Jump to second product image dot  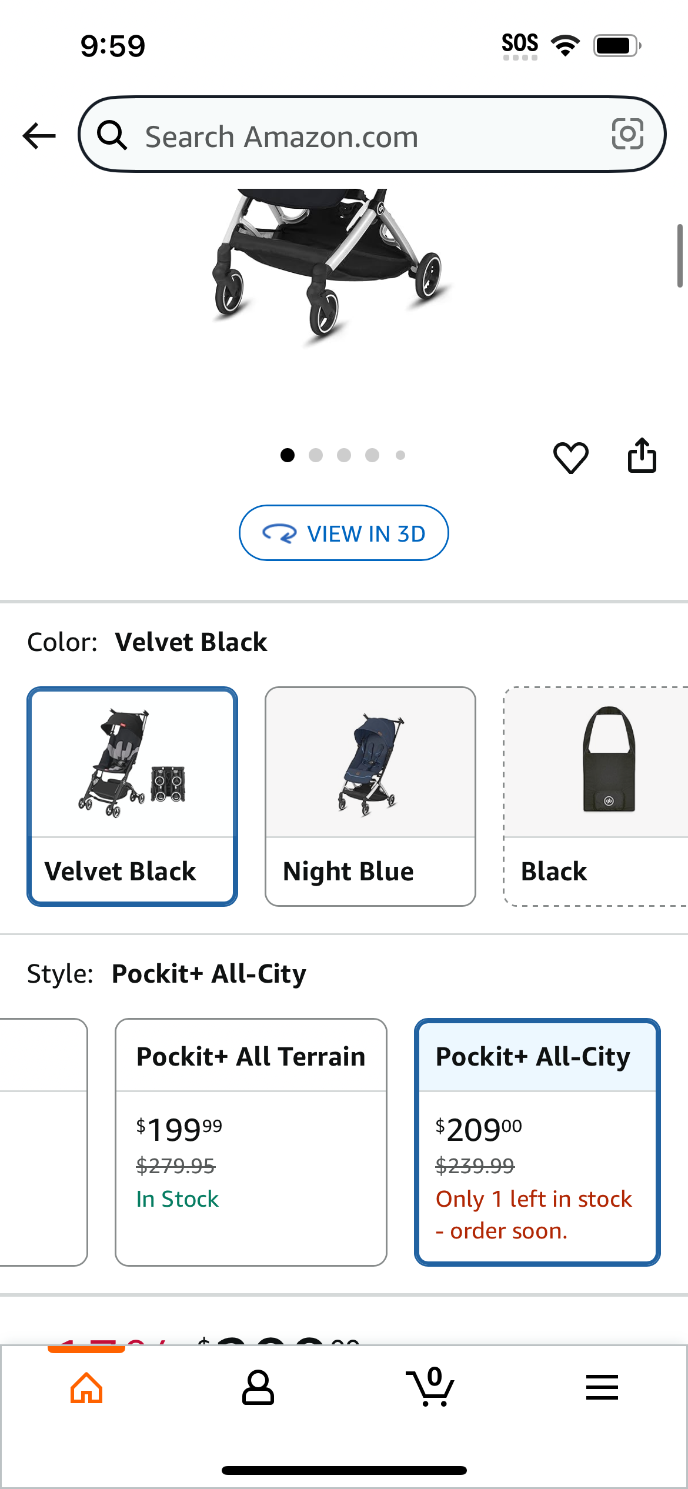[x=316, y=455]
